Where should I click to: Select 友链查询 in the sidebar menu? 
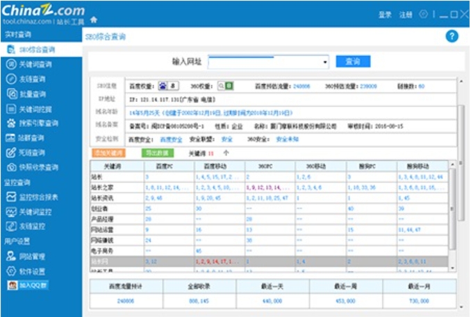click(33, 79)
